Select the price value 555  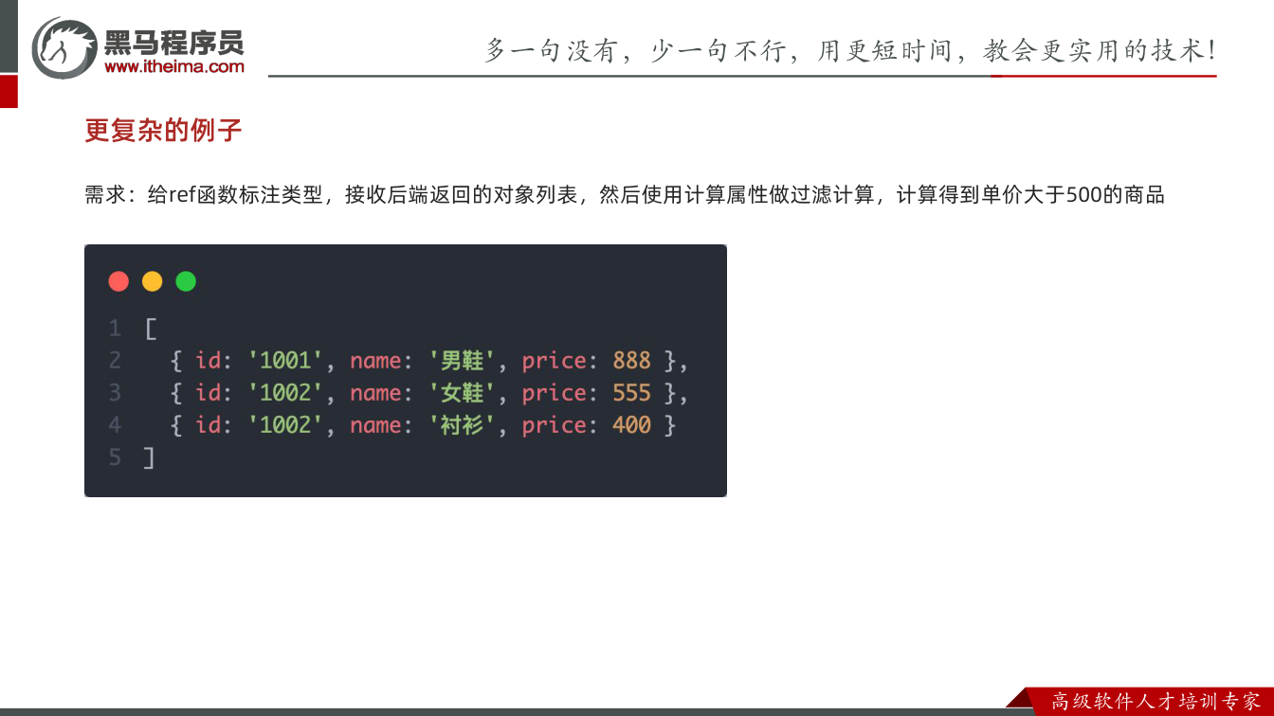pos(631,393)
